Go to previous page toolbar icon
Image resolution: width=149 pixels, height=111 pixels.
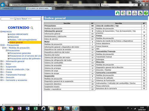pyautogui.click(x=123, y=13)
